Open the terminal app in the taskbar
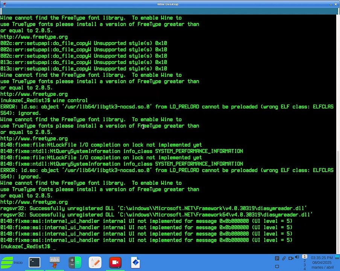The height and width of the screenshot is (271, 340). (35, 263)
